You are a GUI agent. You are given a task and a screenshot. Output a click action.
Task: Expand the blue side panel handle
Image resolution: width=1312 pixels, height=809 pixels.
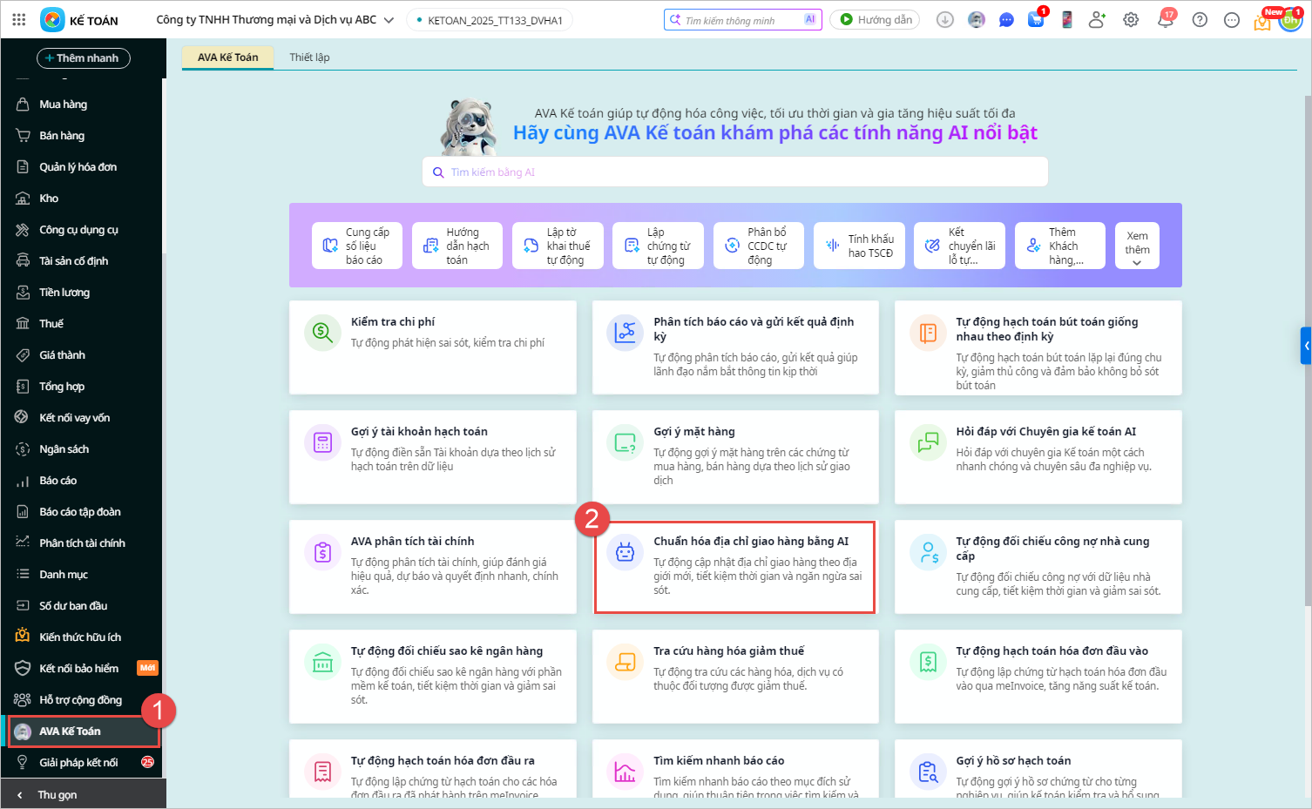point(1306,346)
